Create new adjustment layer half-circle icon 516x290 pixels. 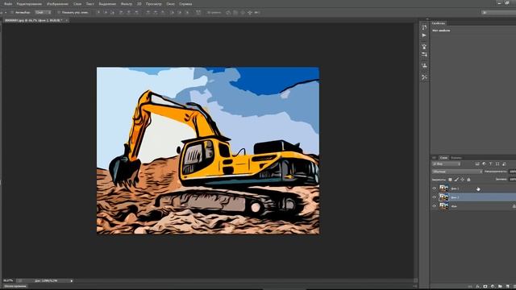coord(493,287)
